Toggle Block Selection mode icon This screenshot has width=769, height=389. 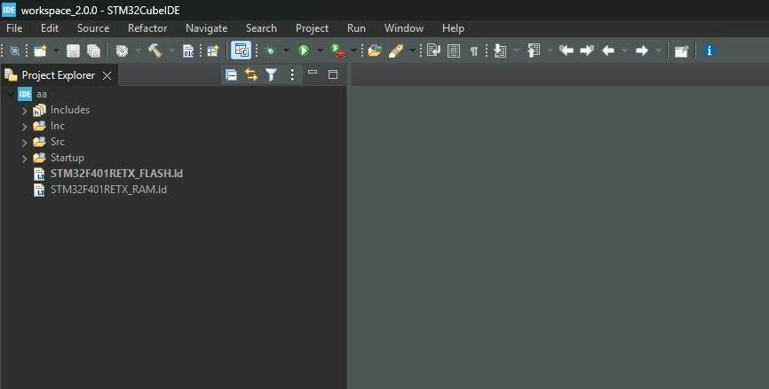point(454,51)
